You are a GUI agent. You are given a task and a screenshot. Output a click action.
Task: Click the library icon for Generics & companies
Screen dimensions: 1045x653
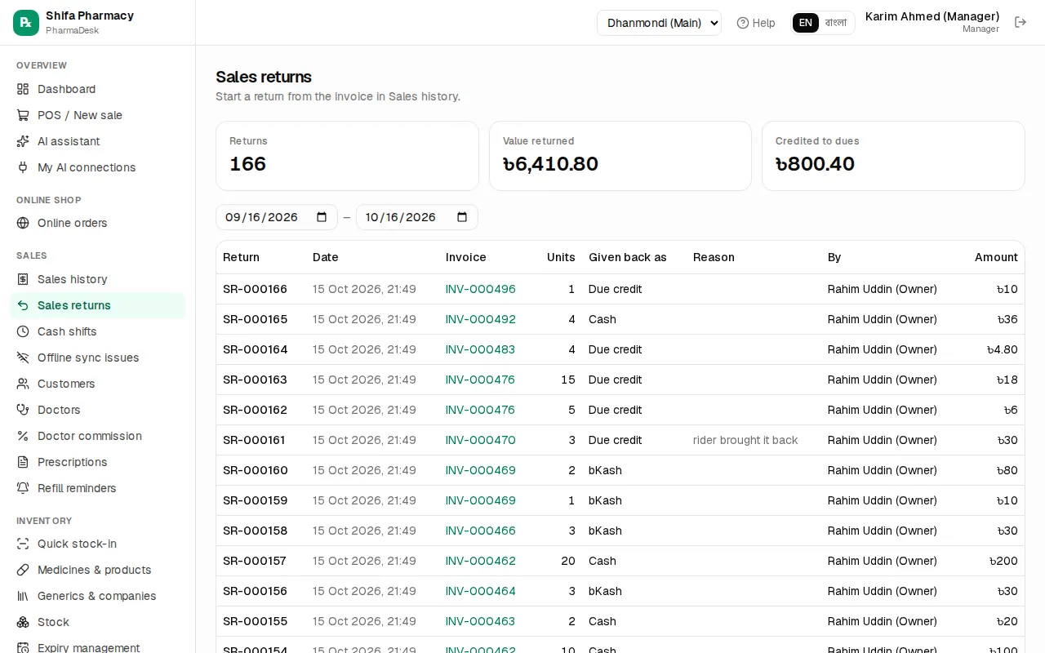point(23,596)
